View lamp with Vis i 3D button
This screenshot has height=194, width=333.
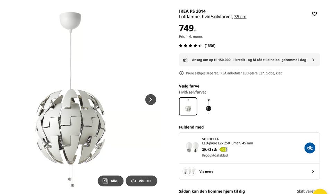coord(142,181)
